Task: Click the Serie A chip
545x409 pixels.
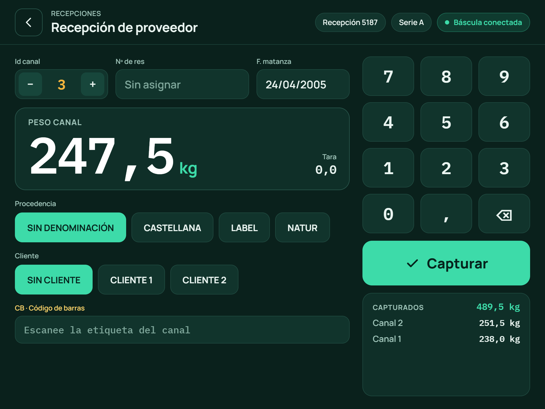Action: click(x=411, y=22)
